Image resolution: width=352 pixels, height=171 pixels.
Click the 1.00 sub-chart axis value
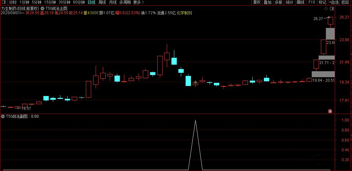coord(345,120)
